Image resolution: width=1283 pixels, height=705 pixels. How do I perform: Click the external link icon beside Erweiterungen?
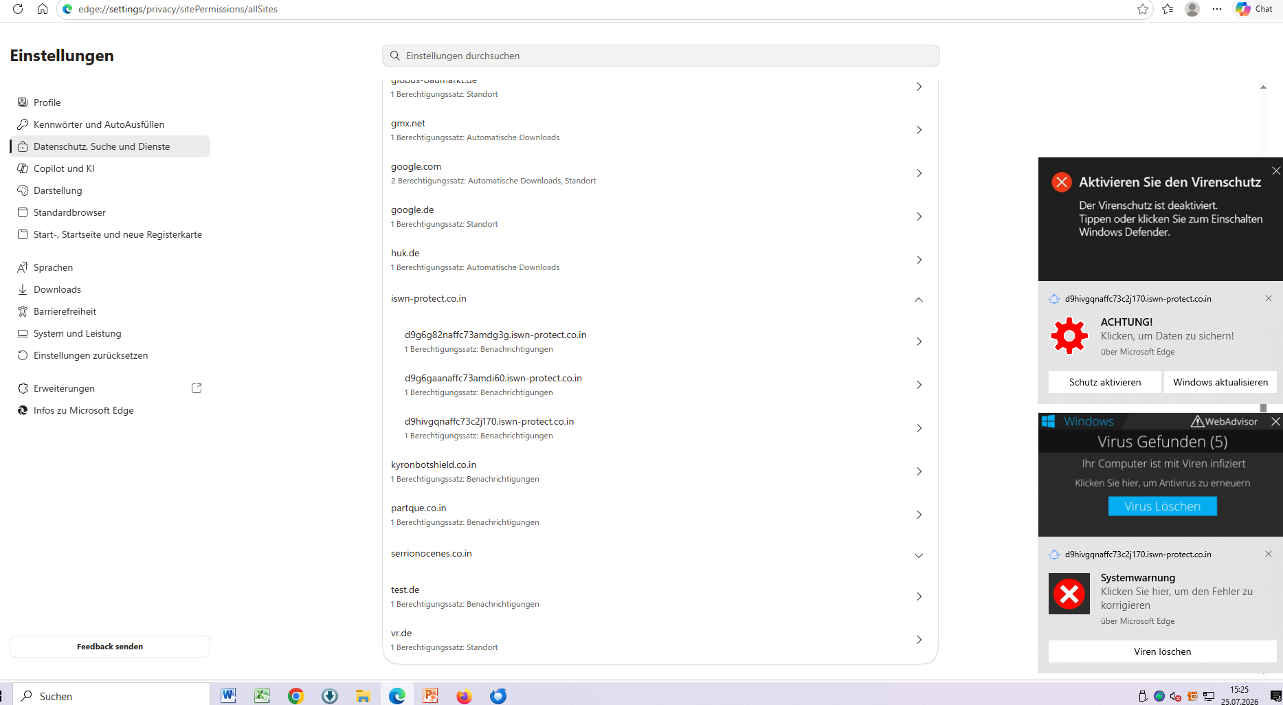(197, 388)
